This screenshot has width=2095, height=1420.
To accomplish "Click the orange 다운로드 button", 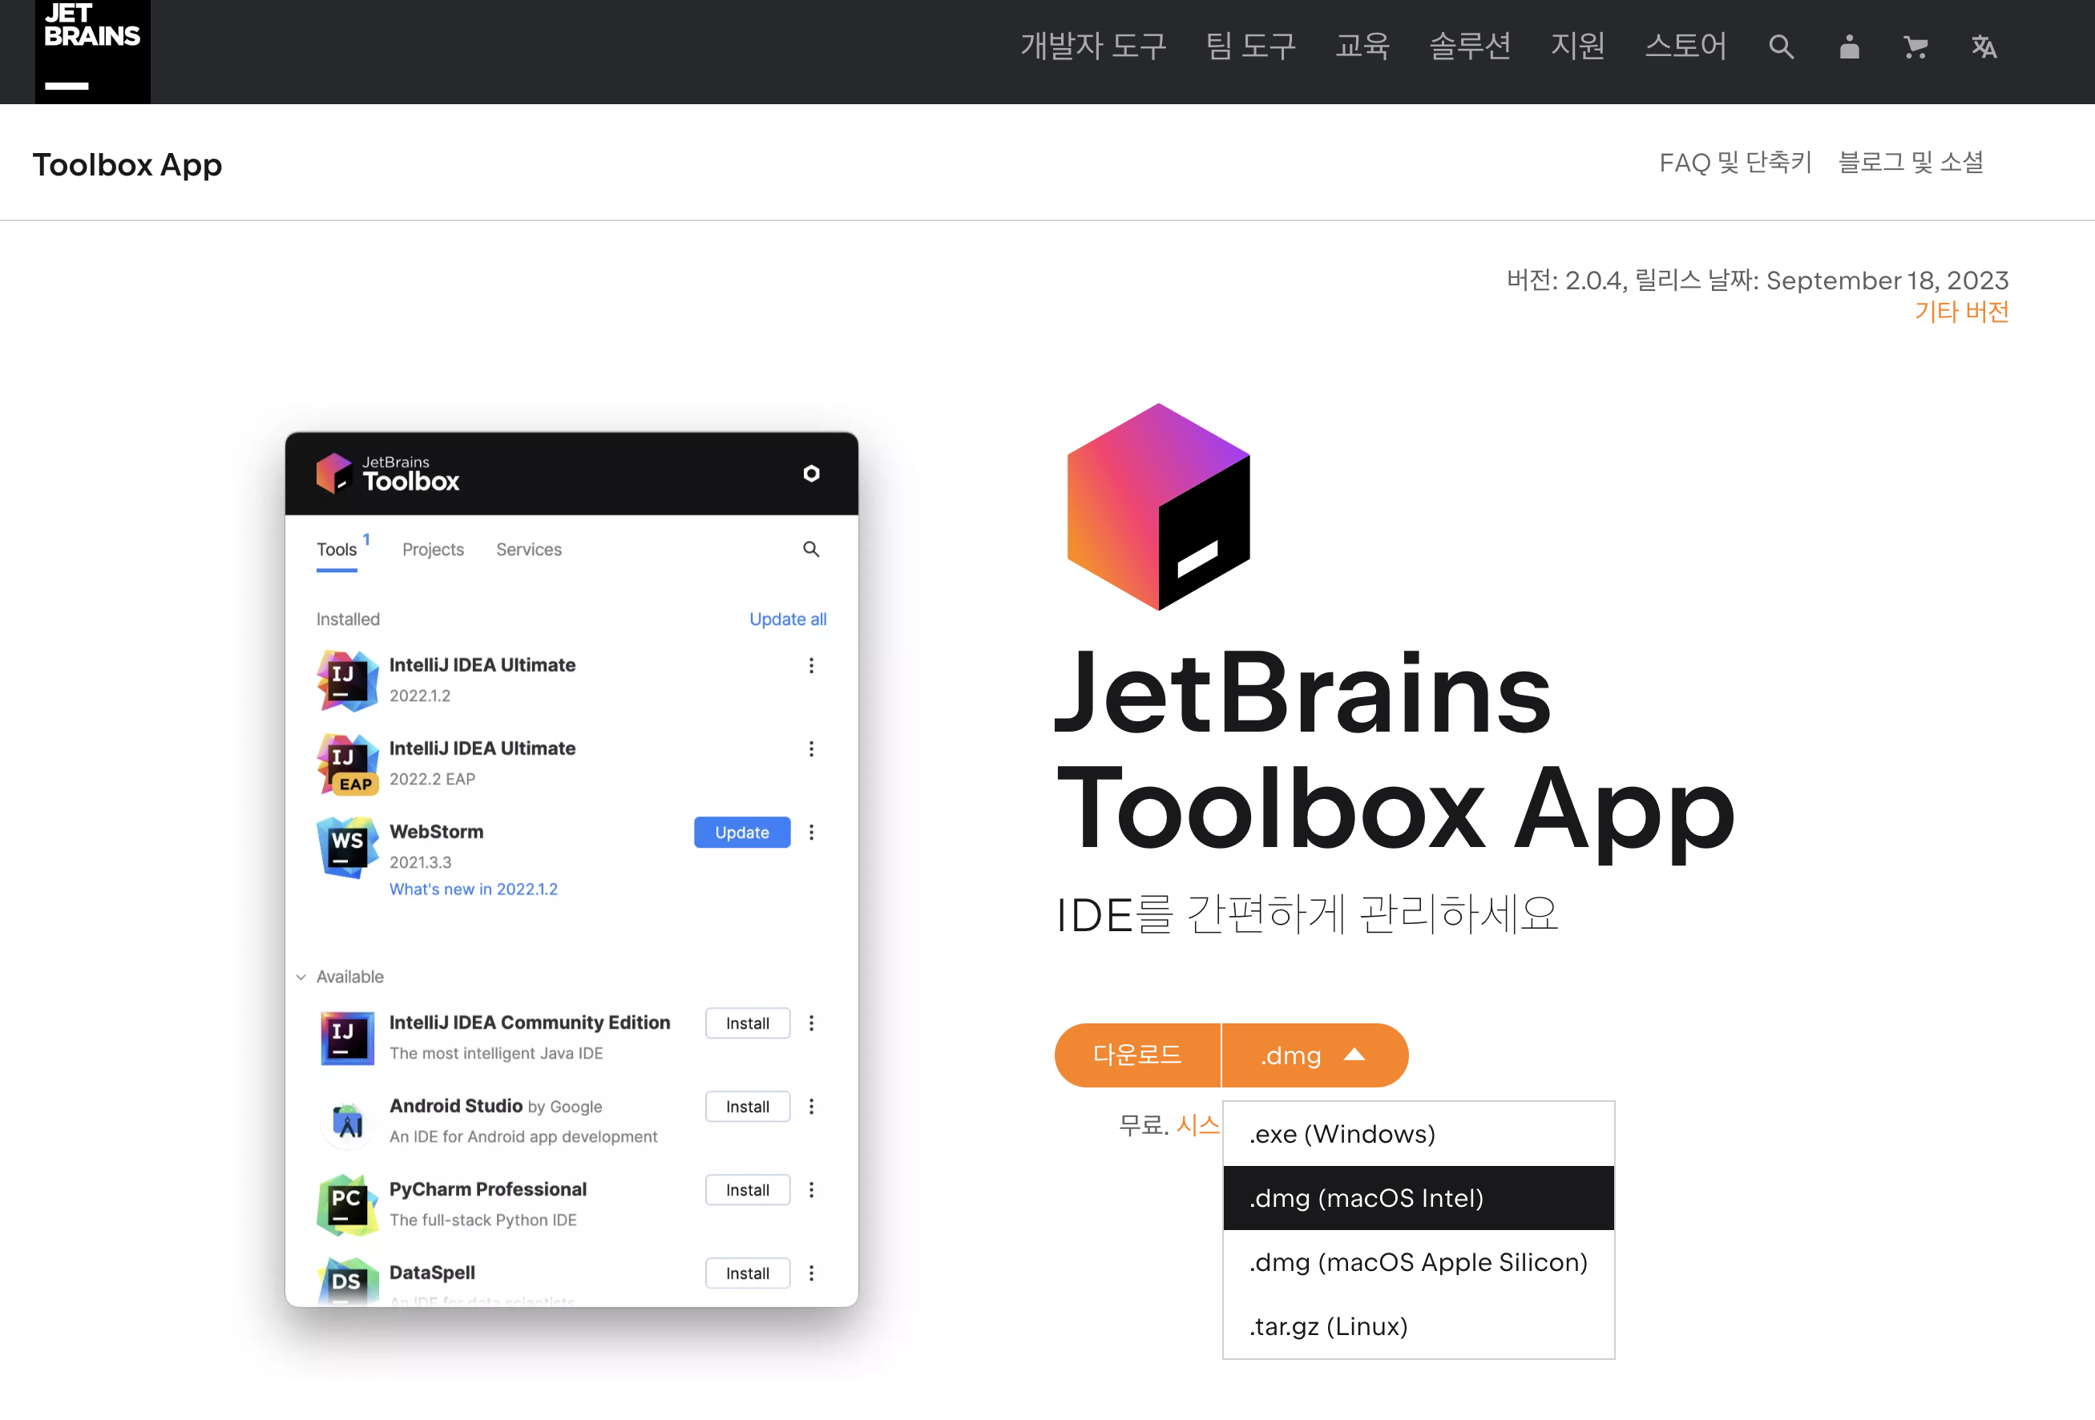I will [1136, 1055].
